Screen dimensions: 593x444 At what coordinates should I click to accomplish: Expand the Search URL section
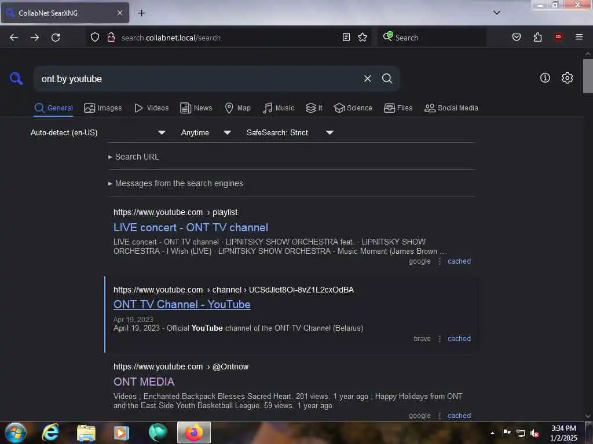pos(134,157)
